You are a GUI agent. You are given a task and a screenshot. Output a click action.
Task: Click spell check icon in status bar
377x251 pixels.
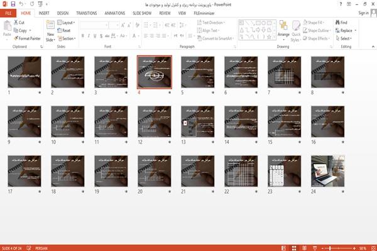29,248
